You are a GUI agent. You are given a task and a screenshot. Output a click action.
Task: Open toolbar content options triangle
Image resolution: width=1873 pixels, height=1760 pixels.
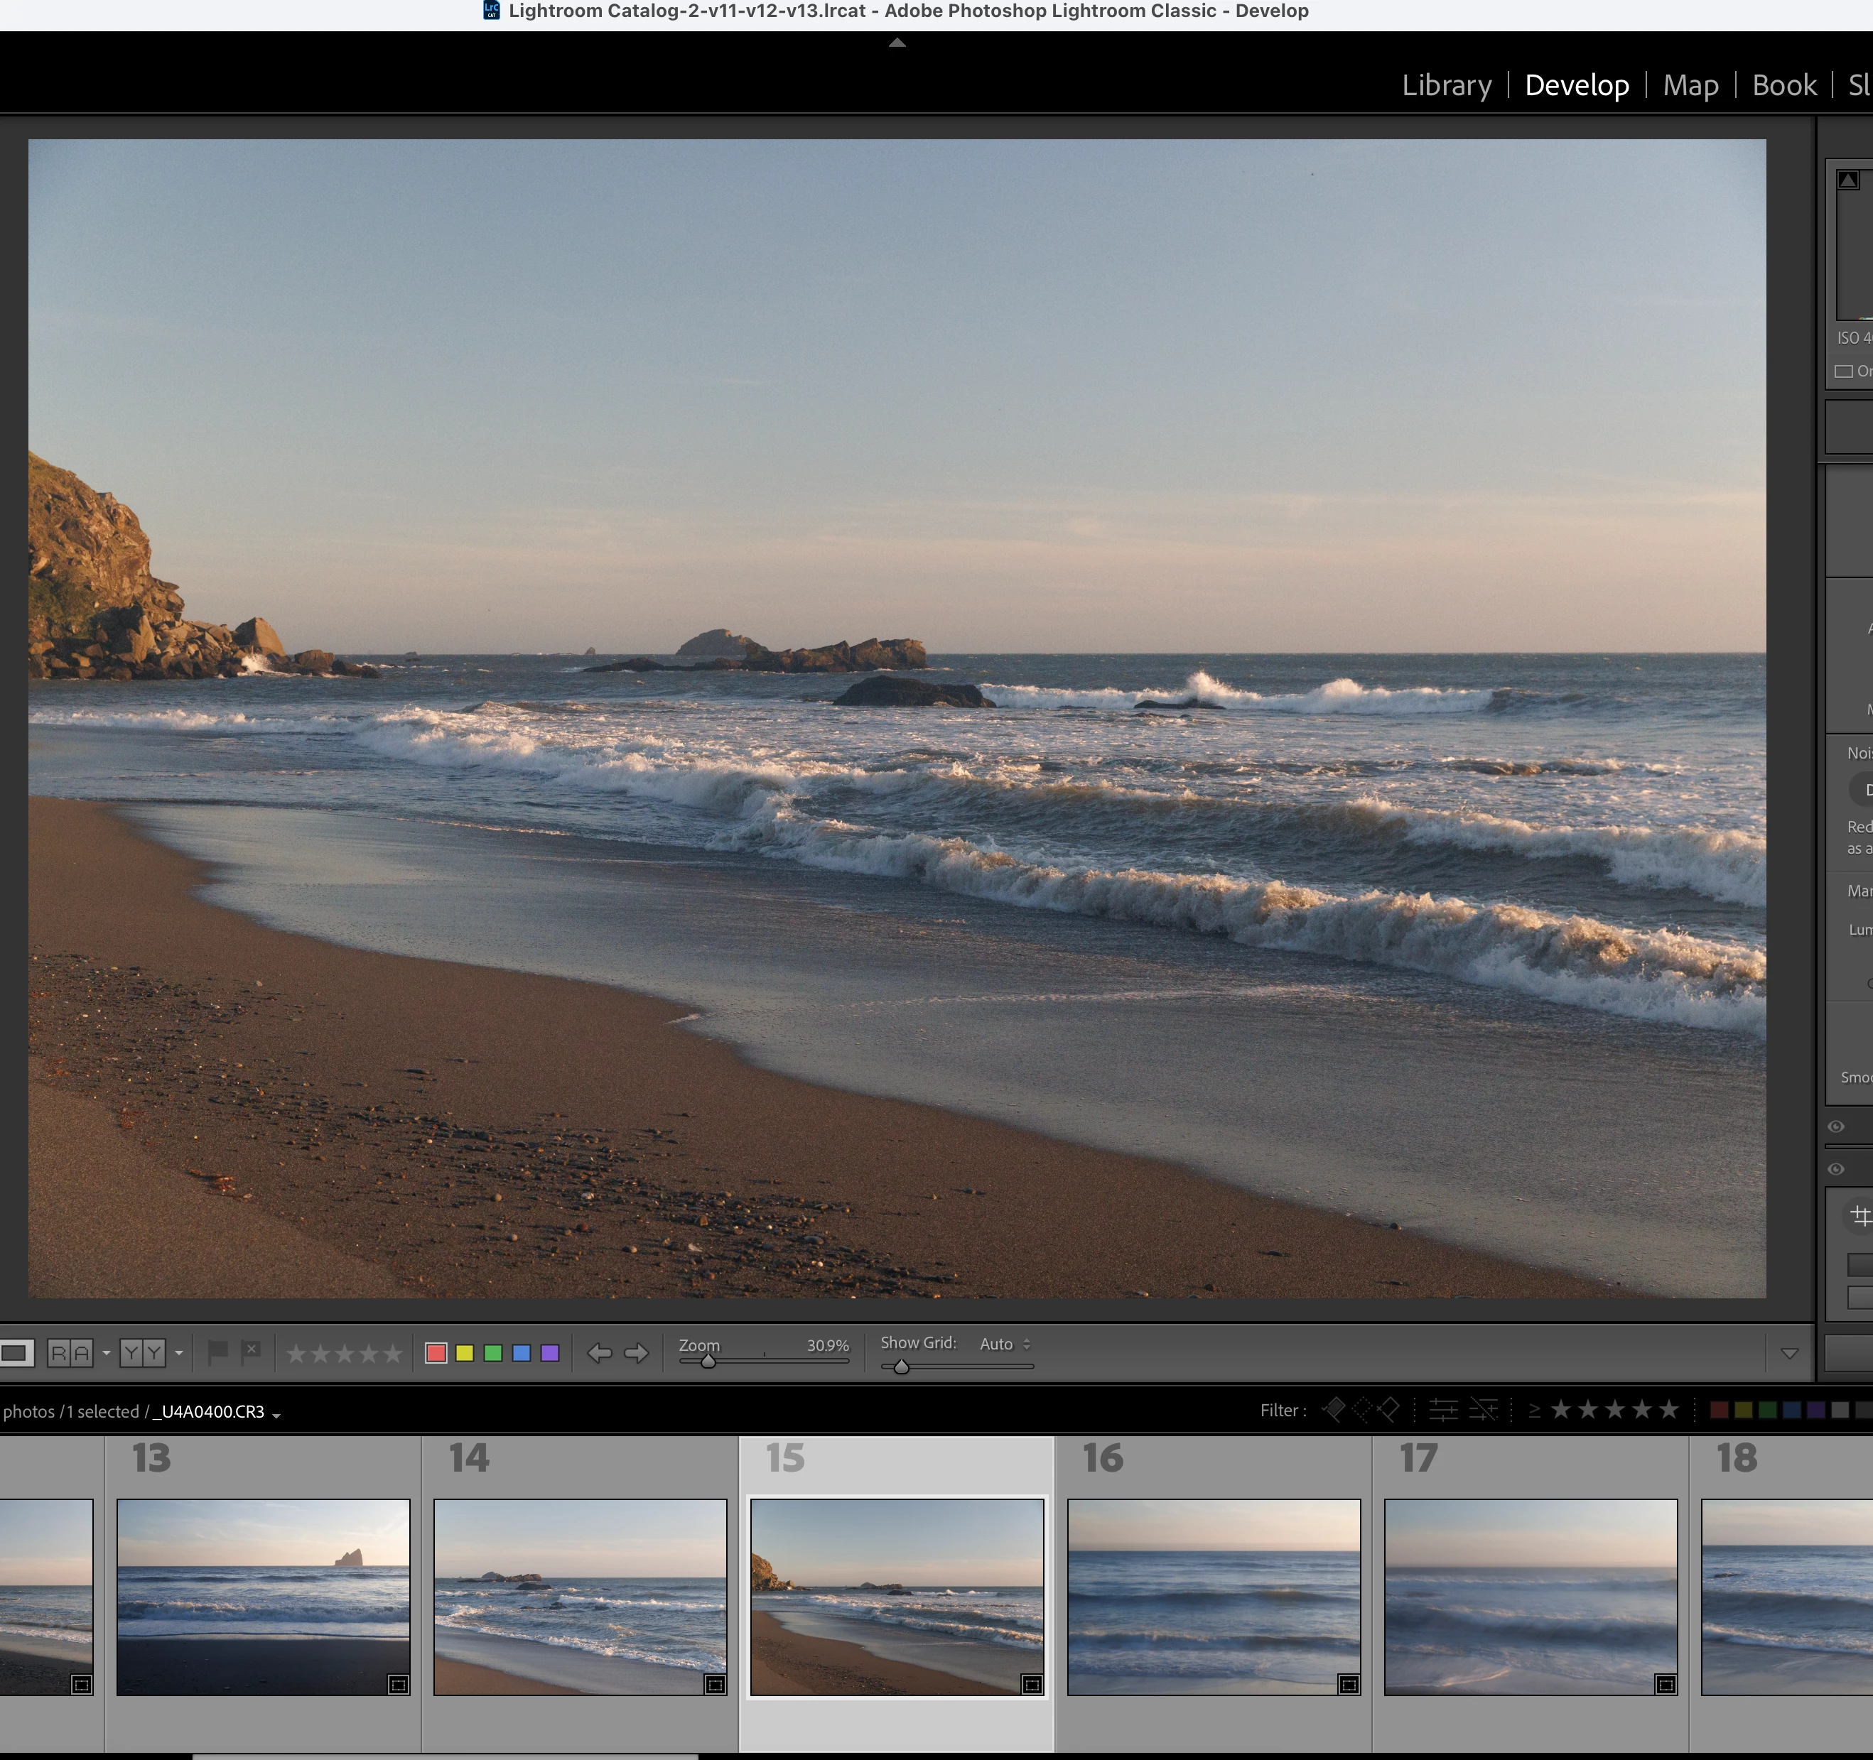coord(1789,1353)
